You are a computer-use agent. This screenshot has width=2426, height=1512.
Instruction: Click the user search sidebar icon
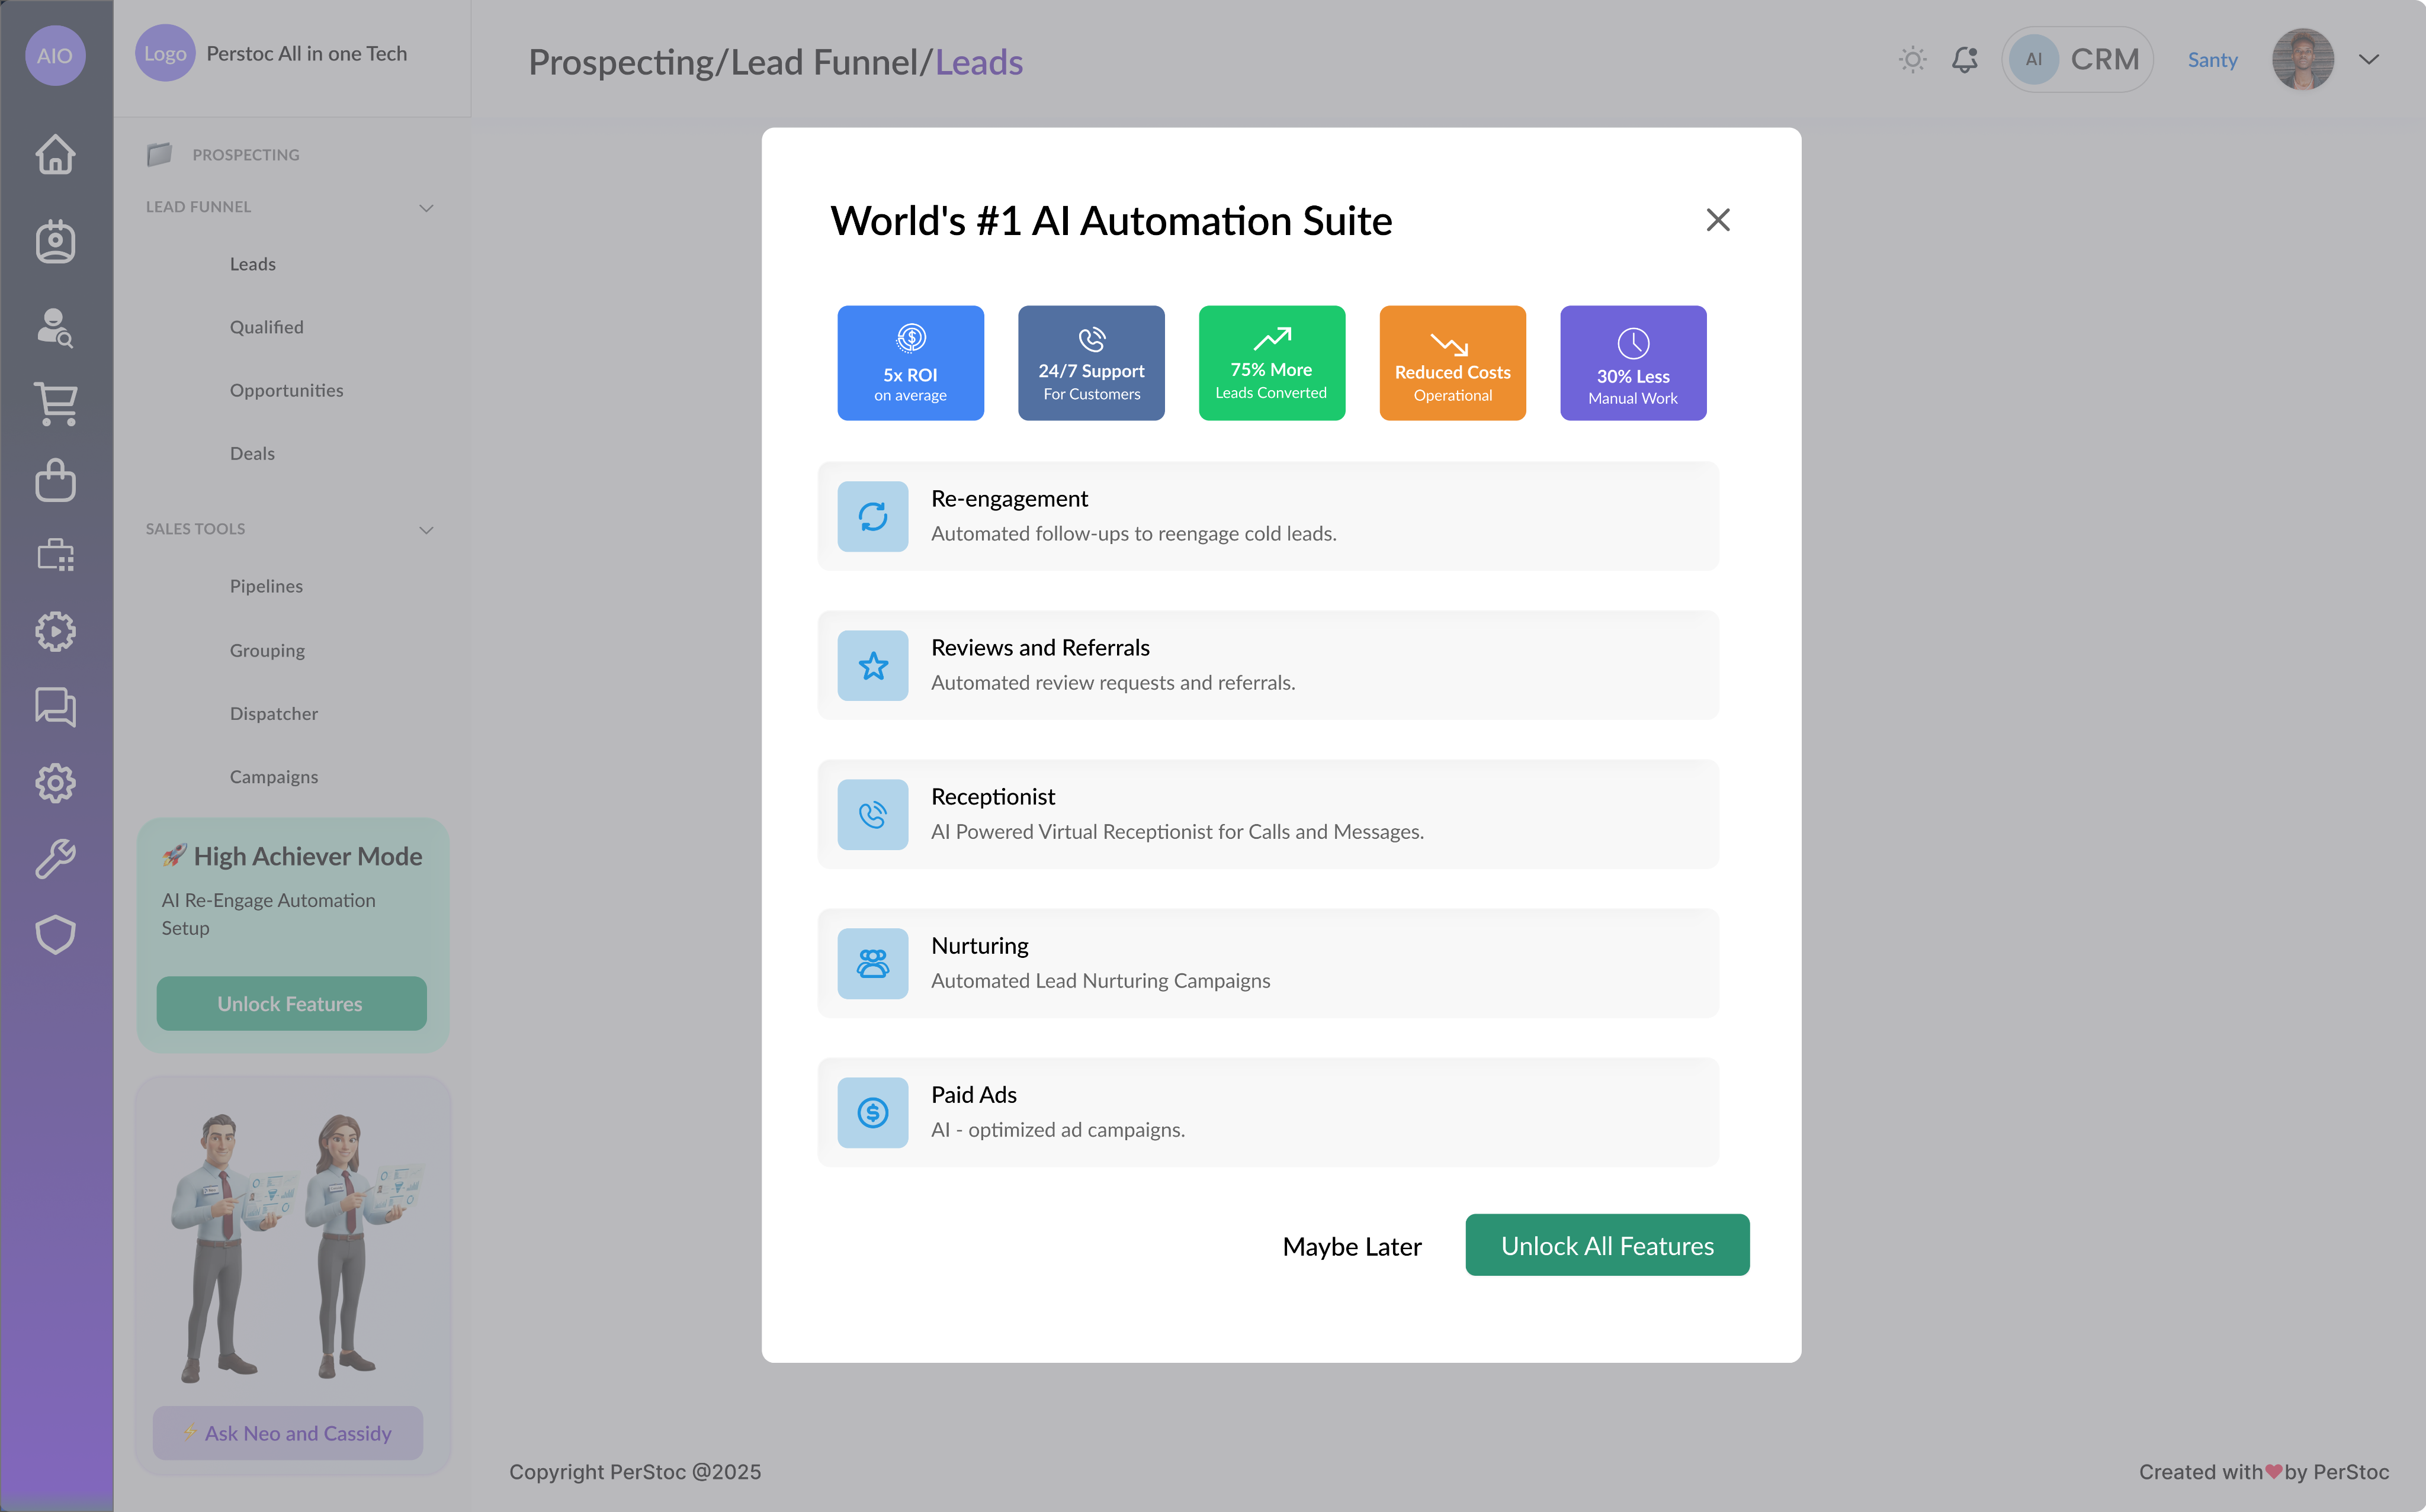point(55,327)
